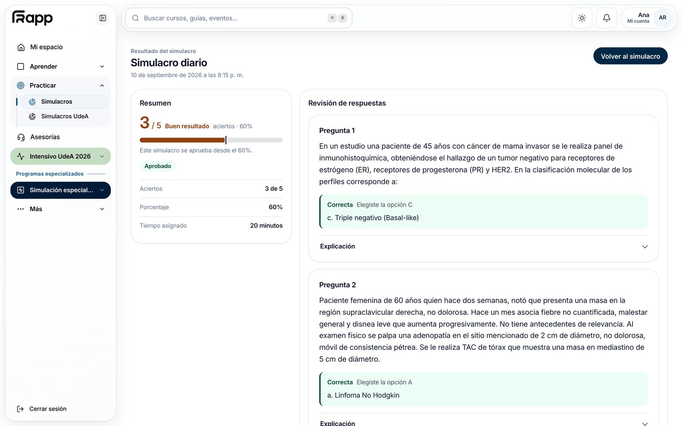This screenshot has width=682, height=426.
Task: Click the Simulacros row icon
Action: pos(32,102)
